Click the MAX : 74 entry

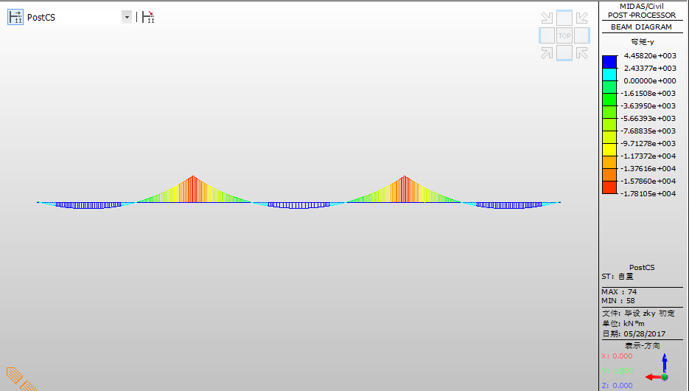coord(619,291)
